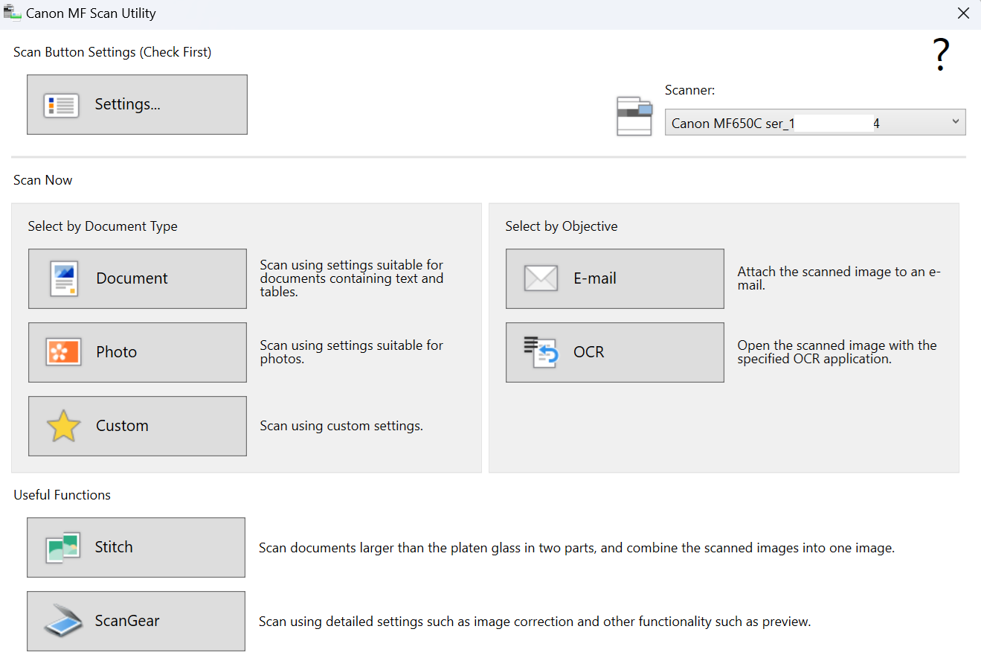The height and width of the screenshot is (664, 981).
Task: Click the printer icon beside the Scanner label
Action: (x=634, y=116)
